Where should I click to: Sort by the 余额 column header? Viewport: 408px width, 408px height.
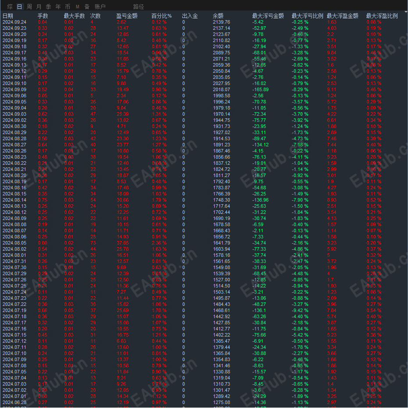click(x=218, y=16)
